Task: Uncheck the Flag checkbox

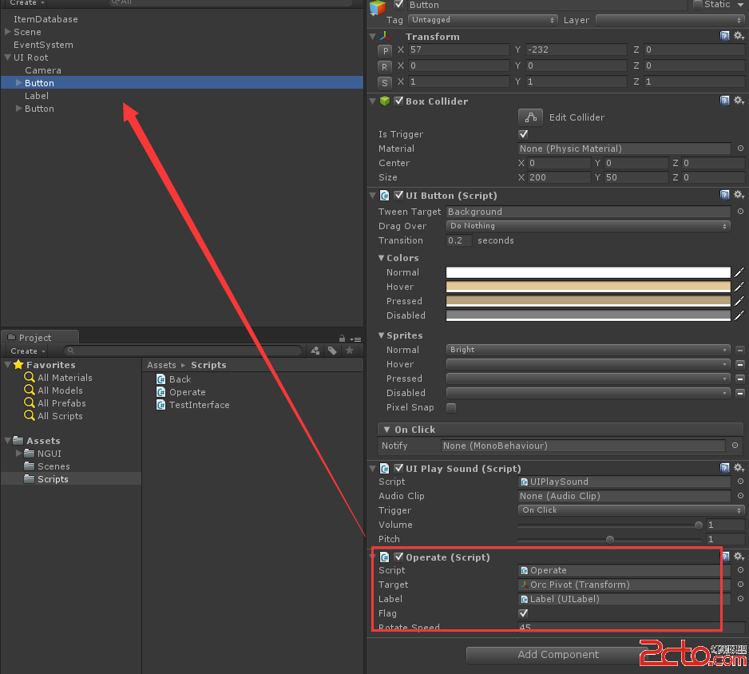Action: [524, 613]
